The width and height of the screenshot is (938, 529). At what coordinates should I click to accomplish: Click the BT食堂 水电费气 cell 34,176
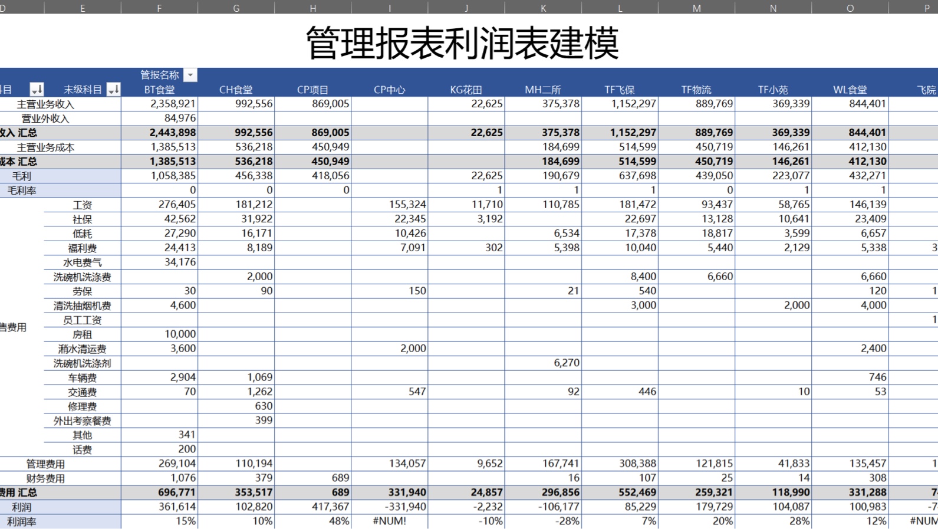click(x=159, y=262)
